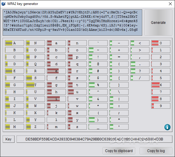The height and width of the screenshot is (157, 175).
Task: Select the tilde character bar
Action: pos(98,50)
